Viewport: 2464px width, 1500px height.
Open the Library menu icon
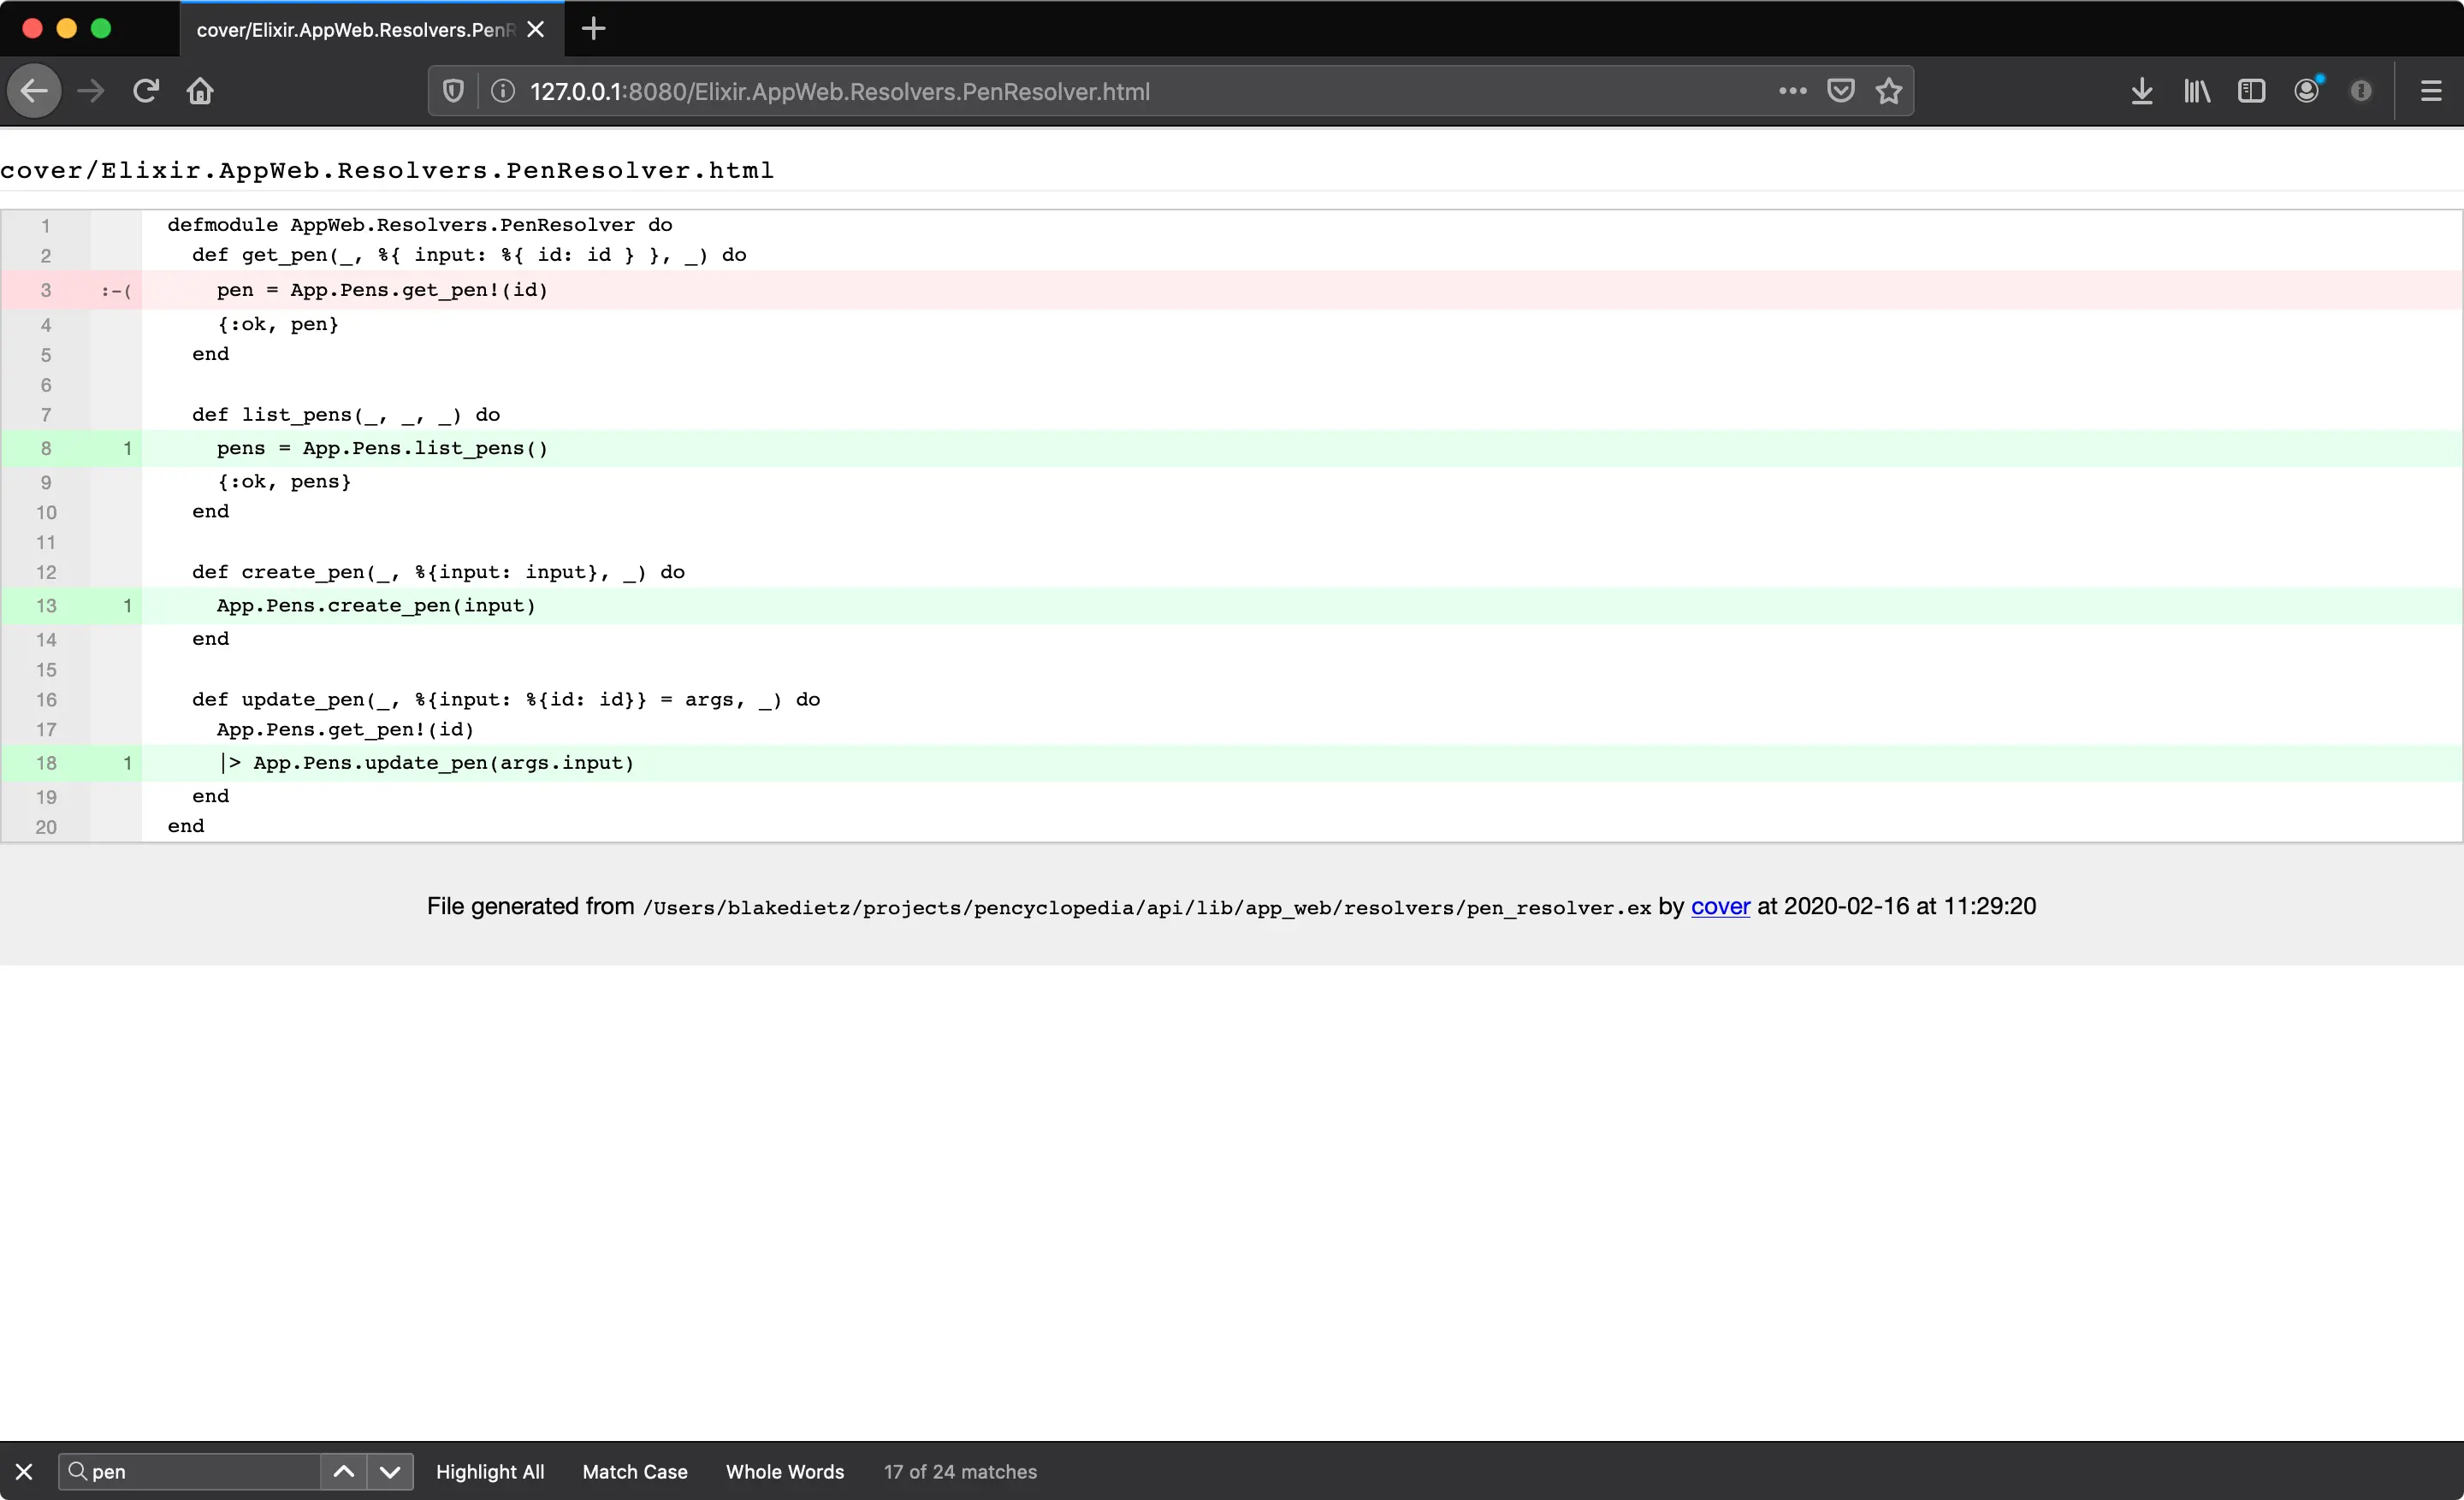2196,91
